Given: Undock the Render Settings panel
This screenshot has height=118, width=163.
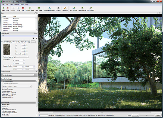Looking at the screenshot, I should click(x=37, y=71).
